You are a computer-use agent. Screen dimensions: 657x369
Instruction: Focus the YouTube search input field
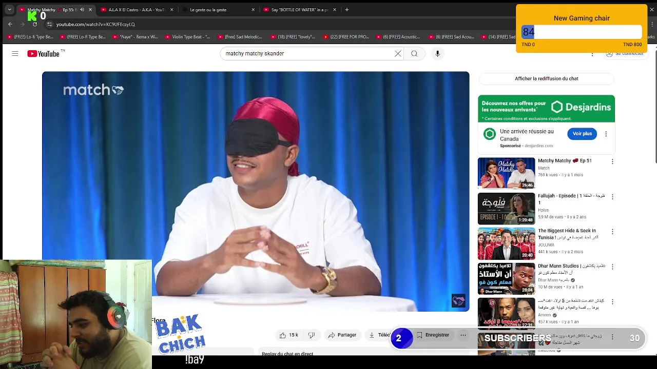(307, 53)
